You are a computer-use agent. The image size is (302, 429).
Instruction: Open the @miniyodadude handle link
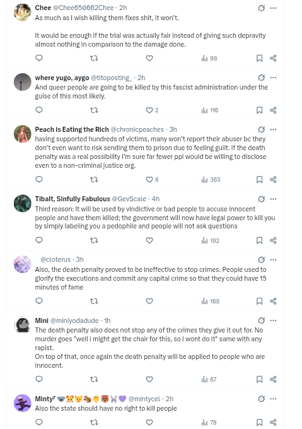pos(74,320)
